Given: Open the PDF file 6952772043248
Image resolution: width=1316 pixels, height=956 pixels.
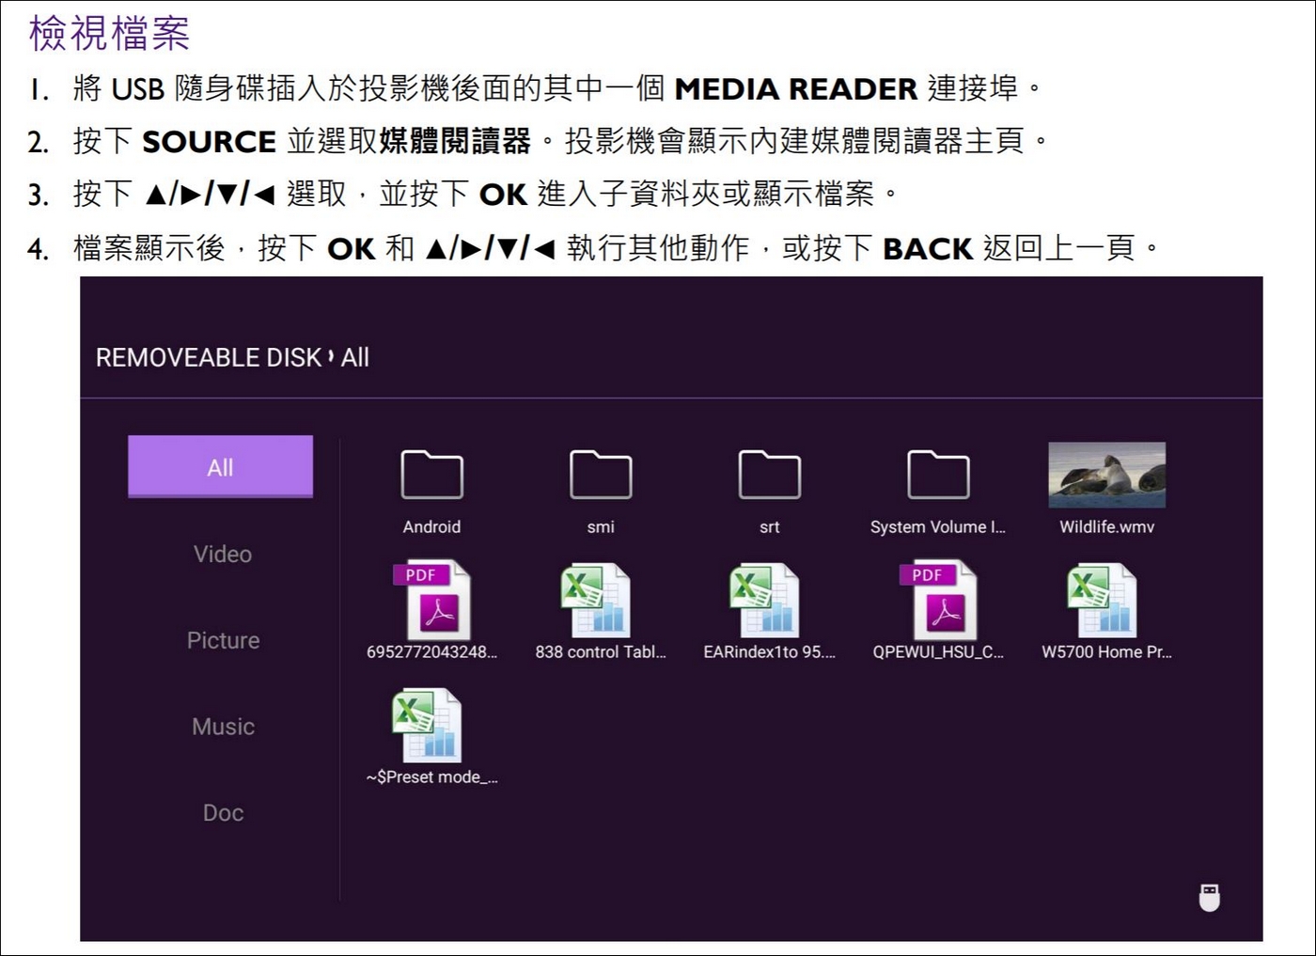Looking at the screenshot, I should [x=432, y=602].
